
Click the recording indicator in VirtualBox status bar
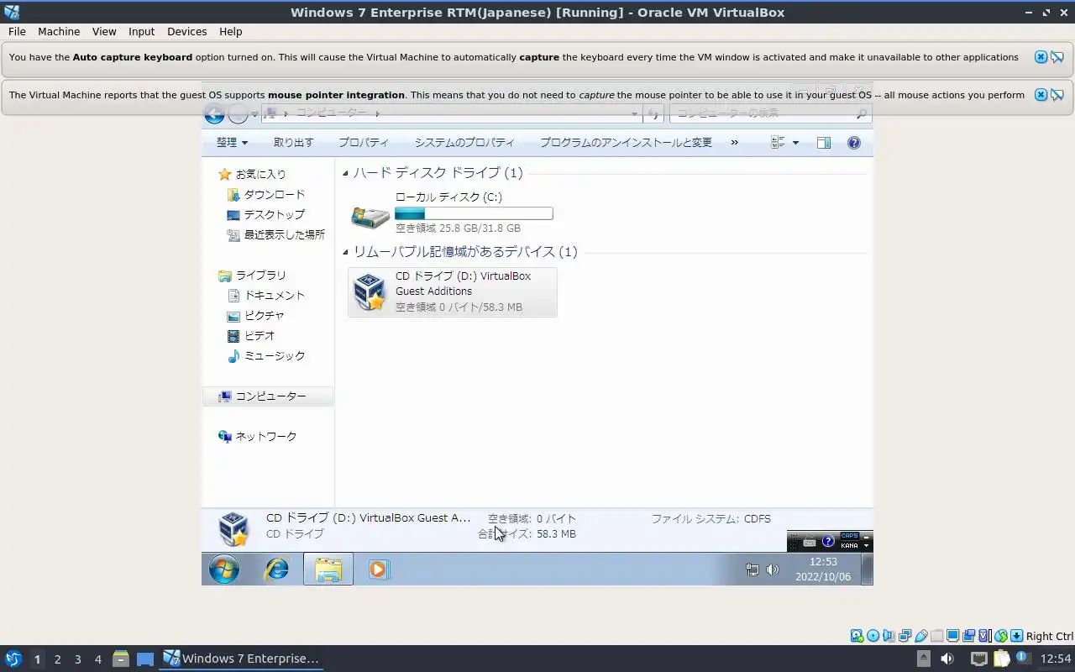(x=968, y=636)
